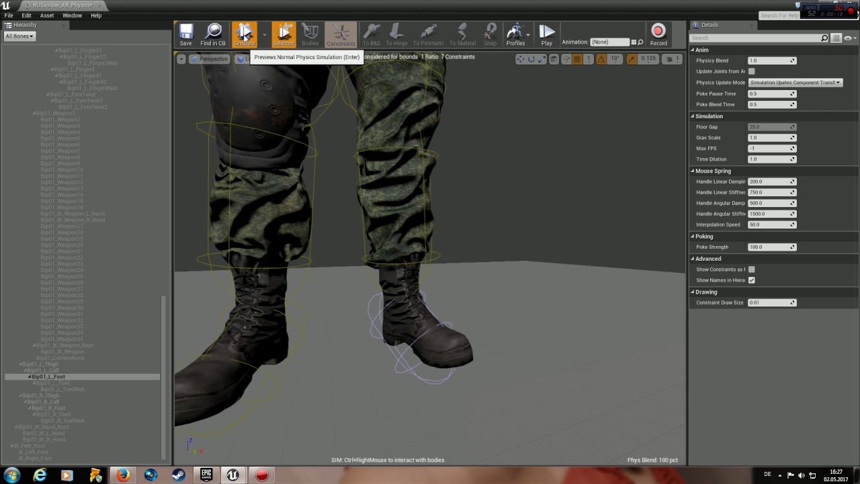The height and width of the screenshot is (484, 860).
Task: Collapse the Bip01_L_Thigh bone node
Action: pyautogui.click(x=21, y=364)
